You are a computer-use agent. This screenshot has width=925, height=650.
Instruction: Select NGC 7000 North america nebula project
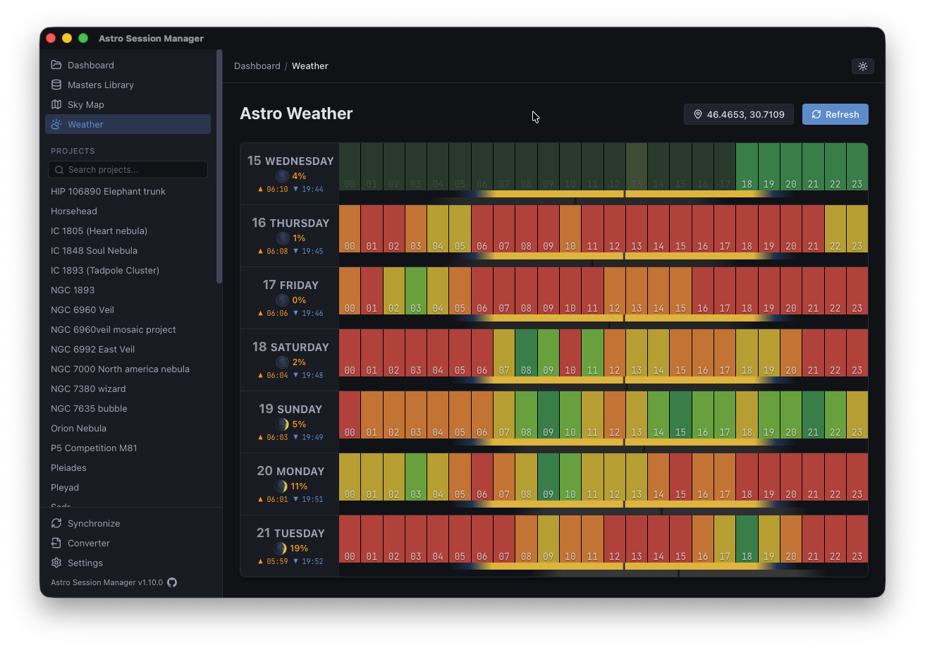(120, 369)
